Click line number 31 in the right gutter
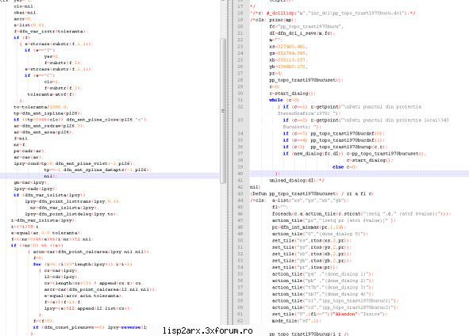Screen dimensions: 469x336 (240, 100)
